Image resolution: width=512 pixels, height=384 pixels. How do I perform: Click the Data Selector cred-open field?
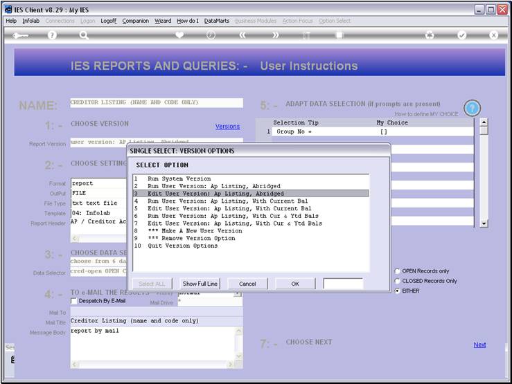point(98,271)
